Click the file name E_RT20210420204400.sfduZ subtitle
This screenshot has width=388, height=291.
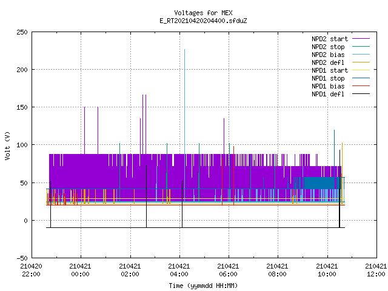click(x=203, y=21)
